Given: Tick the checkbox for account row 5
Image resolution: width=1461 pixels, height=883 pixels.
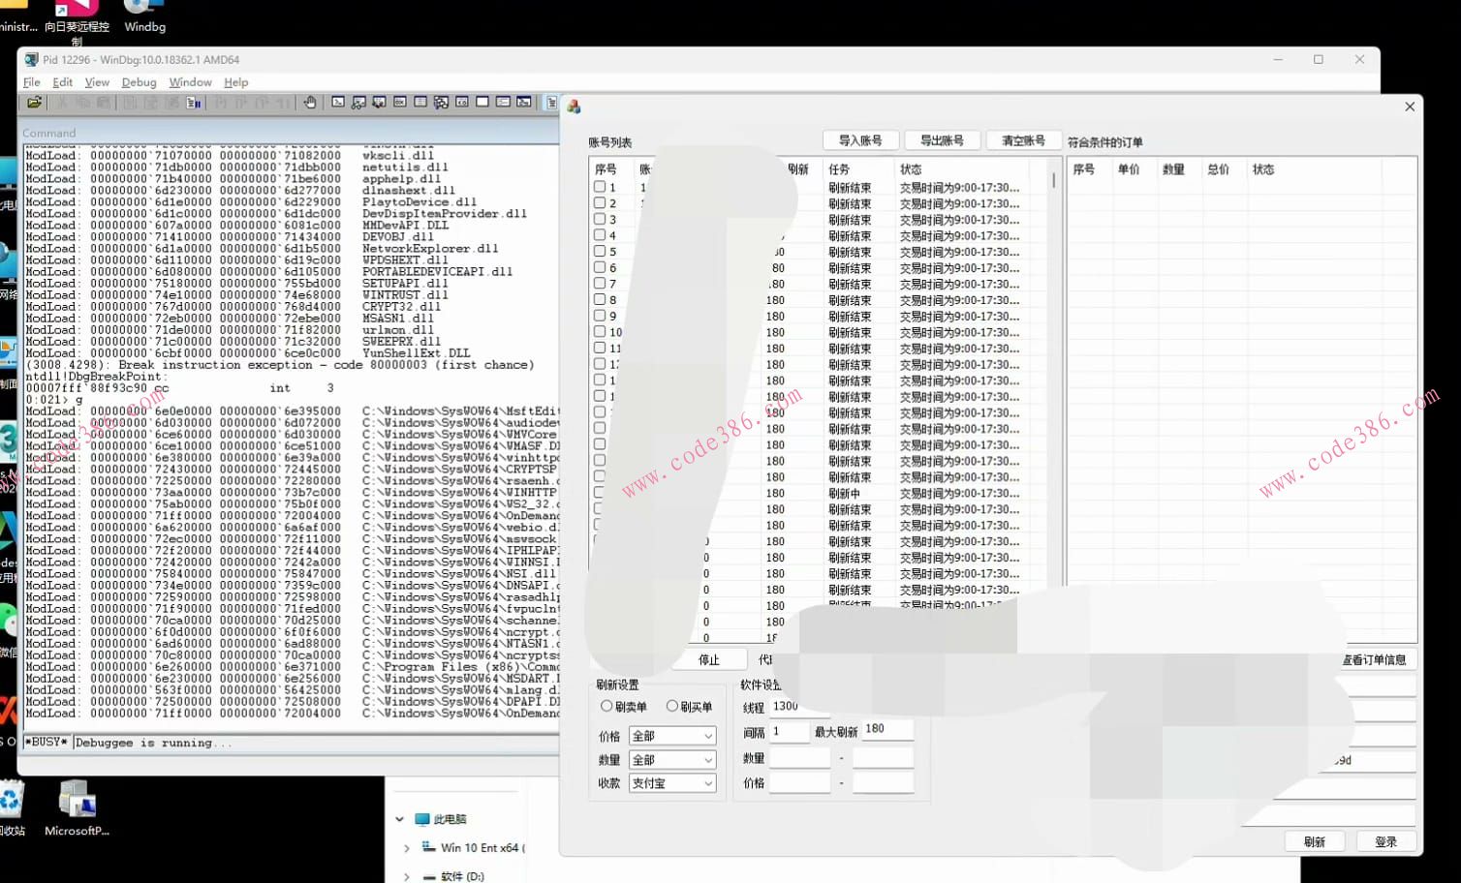Looking at the screenshot, I should pyautogui.click(x=600, y=251).
